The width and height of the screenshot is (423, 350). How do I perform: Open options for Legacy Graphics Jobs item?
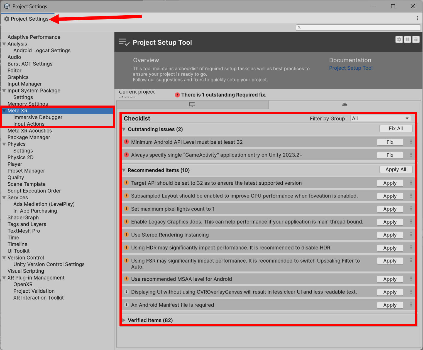(x=411, y=221)
